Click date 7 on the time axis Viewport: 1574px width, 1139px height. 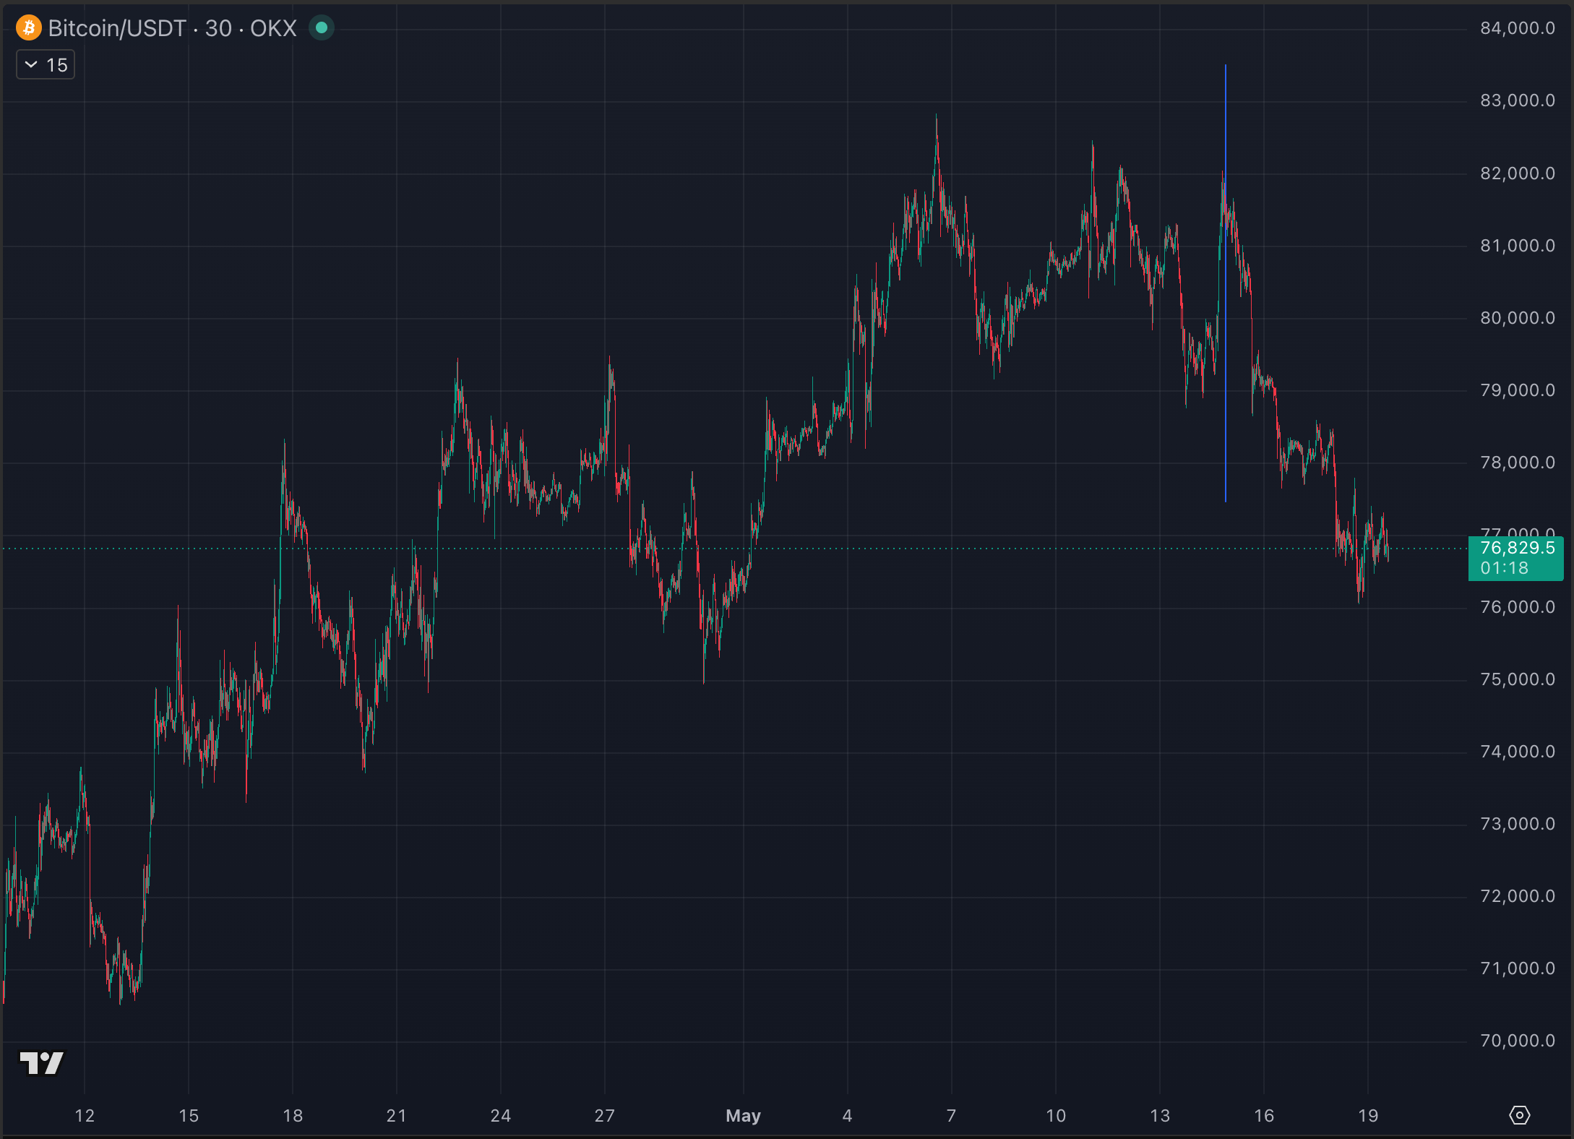point(951,1116)
